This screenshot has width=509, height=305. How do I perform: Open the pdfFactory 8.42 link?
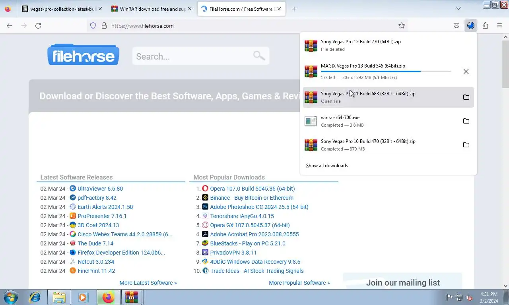(97, 198)
